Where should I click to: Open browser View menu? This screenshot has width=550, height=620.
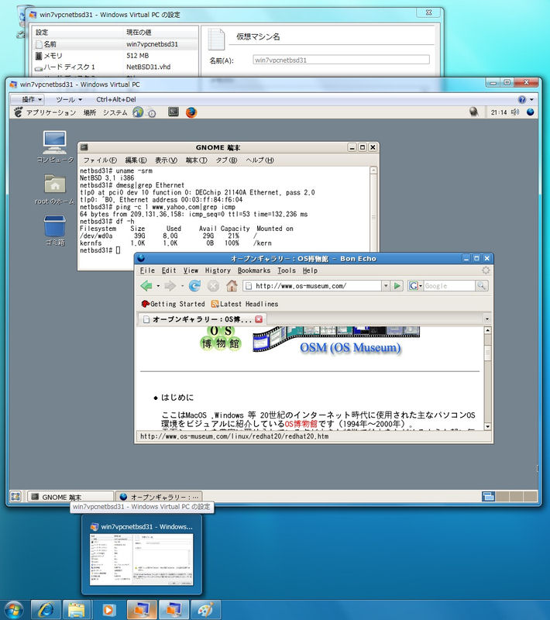click(191, 270)
